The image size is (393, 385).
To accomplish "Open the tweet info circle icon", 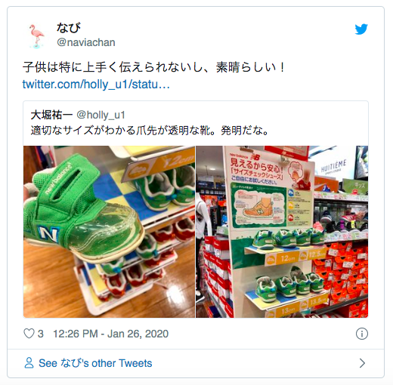I will pyautogui.click(x=362, y=334).
